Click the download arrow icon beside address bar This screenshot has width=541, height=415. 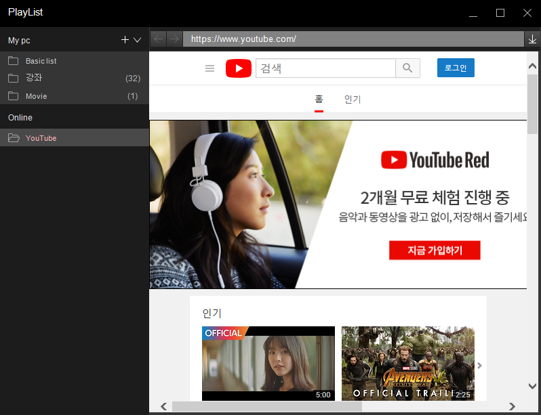[532, 39]
